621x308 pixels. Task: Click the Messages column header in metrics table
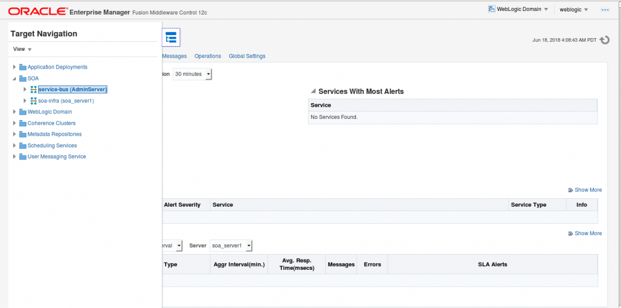(341, 264)
